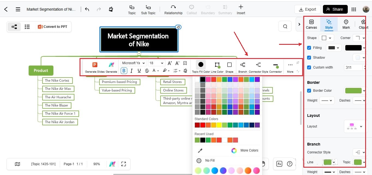
Task: Click the green Border Color swatch
Action: point(353,91)
